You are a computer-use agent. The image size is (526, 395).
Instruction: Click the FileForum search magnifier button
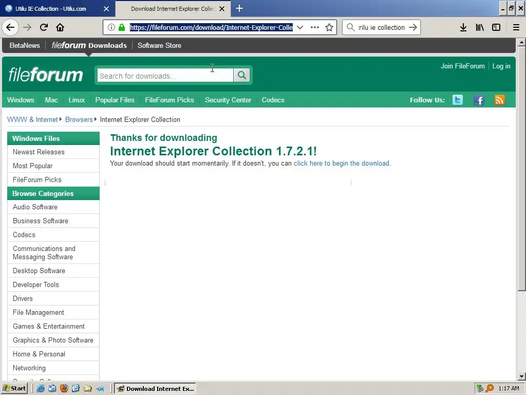tap(241, 75)
